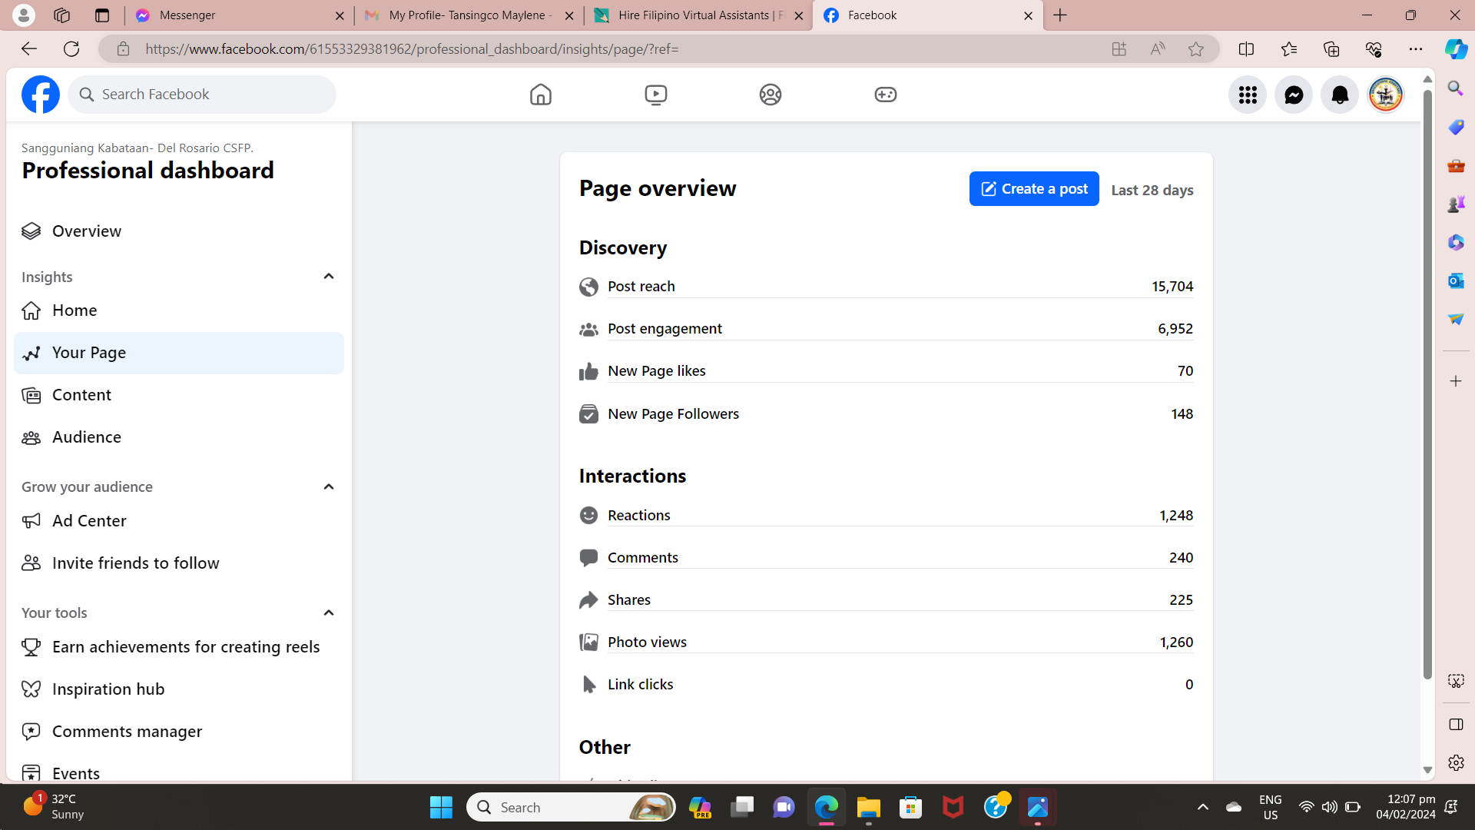Open Windows Start menu on taskbar
The image size is (1475, 830).
tap(441, 807)
